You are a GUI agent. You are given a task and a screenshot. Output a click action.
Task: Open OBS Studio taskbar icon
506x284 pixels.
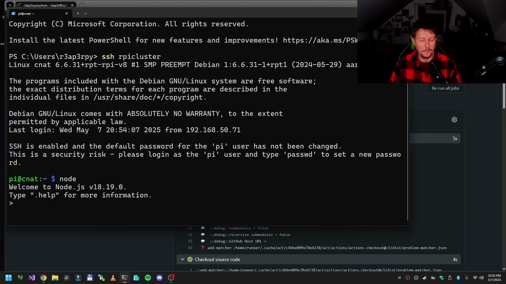tap(171, 278)
